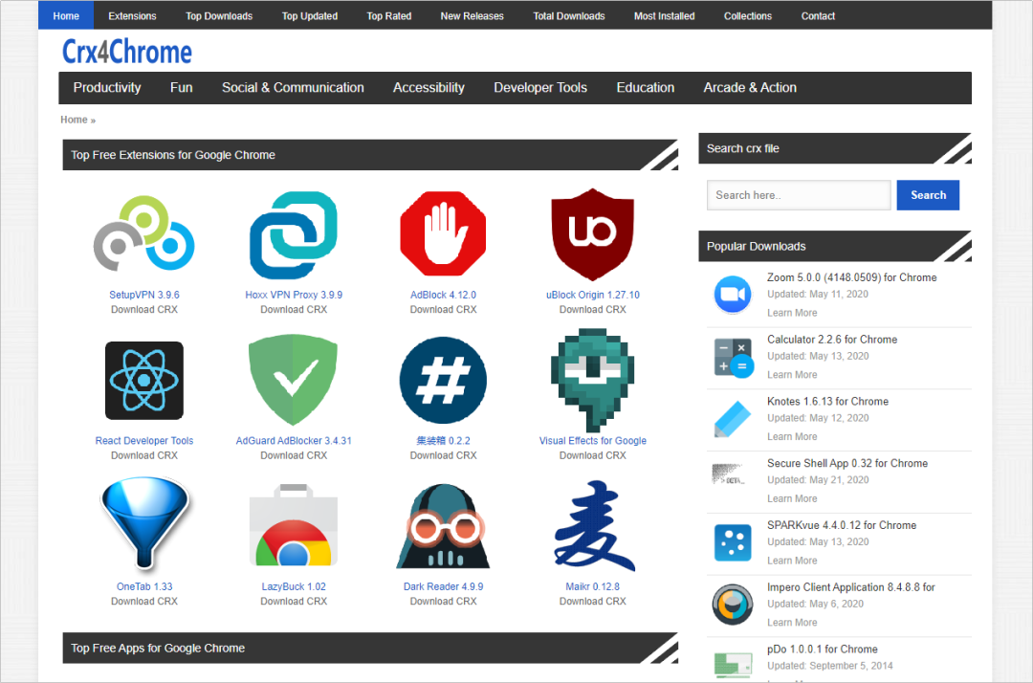This screenshot has width=1033, height=683.
Task: Focus the Search here input field
Action: [x=799, y=195]
